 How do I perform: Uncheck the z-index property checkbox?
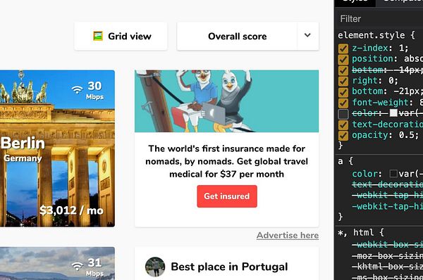tap(343, 49)
